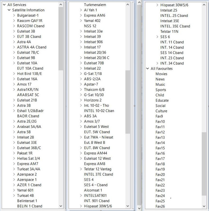Click left panel scrollbar down arrow
This screenshot has height=211, width=209.
point(61,206)
